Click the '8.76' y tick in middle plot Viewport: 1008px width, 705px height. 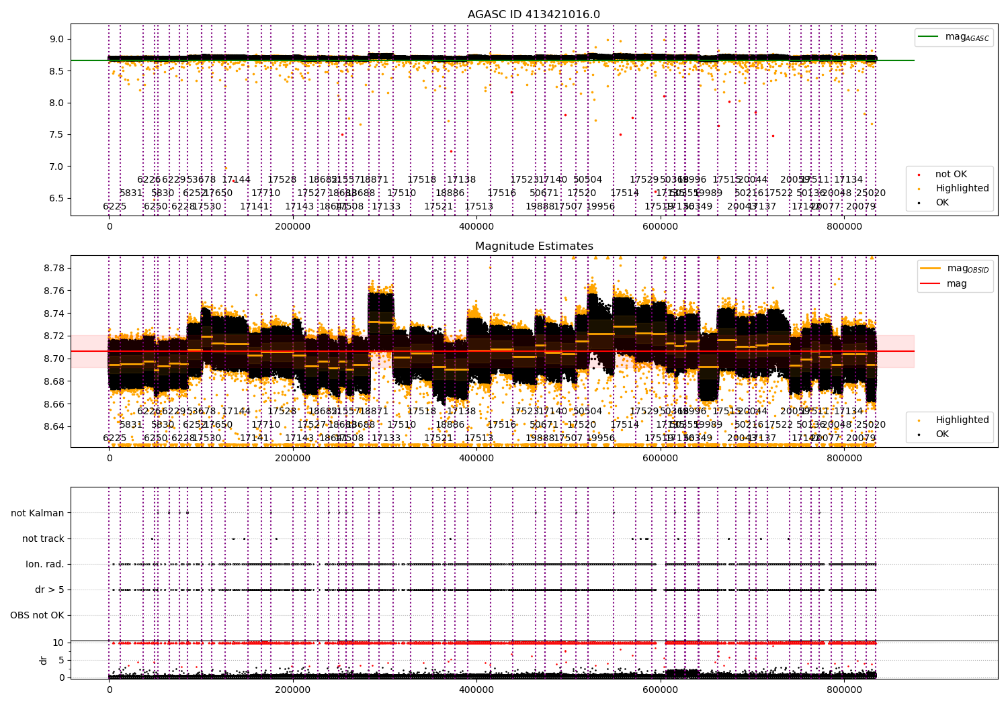pos(54,291)
